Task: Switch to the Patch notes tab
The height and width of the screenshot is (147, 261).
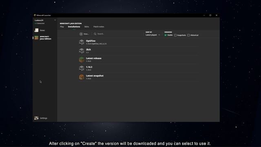Action: [x=99, y=27]
